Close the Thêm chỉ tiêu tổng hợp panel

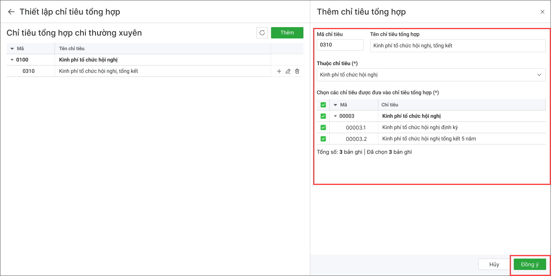click(543, 12)
